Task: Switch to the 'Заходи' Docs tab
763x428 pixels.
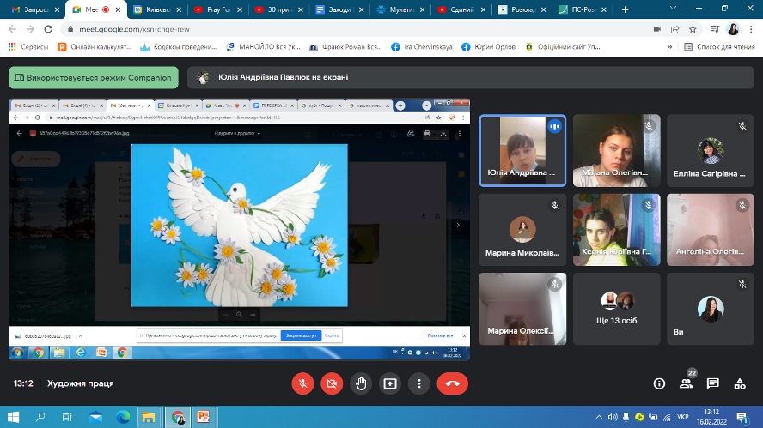Action: (339, 9)
